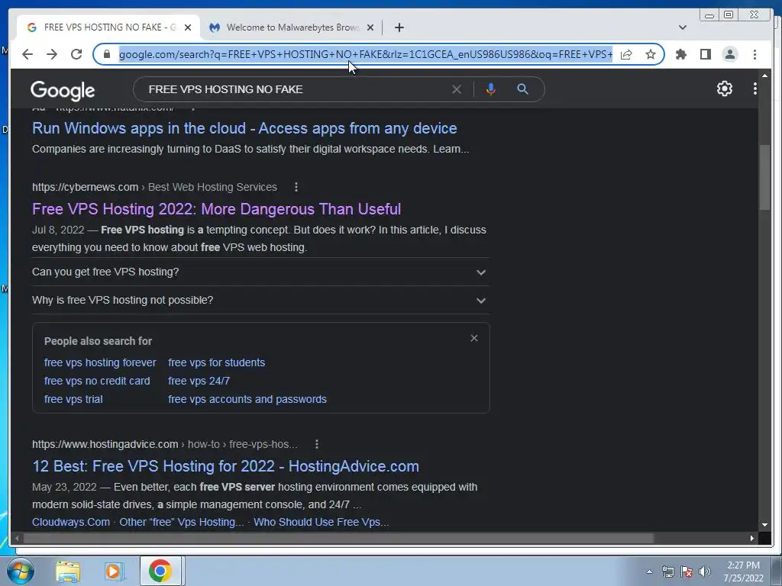
Task: Open the Cloudways.Com sitelink
Action: 71,522
